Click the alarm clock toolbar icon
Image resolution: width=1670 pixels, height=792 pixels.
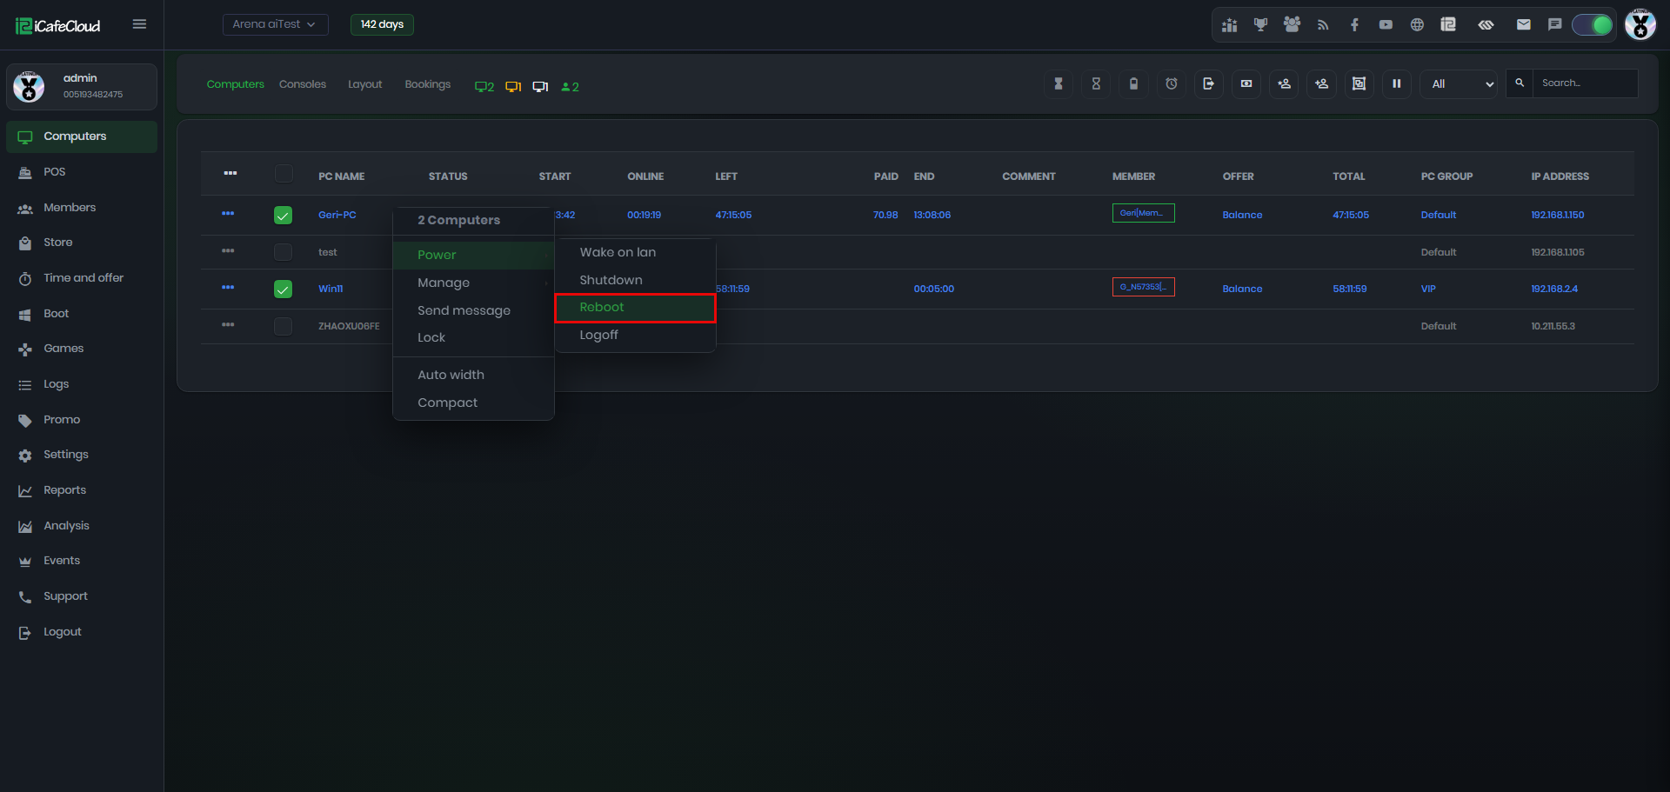(1172, 83)
